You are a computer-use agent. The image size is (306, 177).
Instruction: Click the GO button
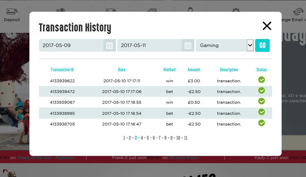coord(262,45)
